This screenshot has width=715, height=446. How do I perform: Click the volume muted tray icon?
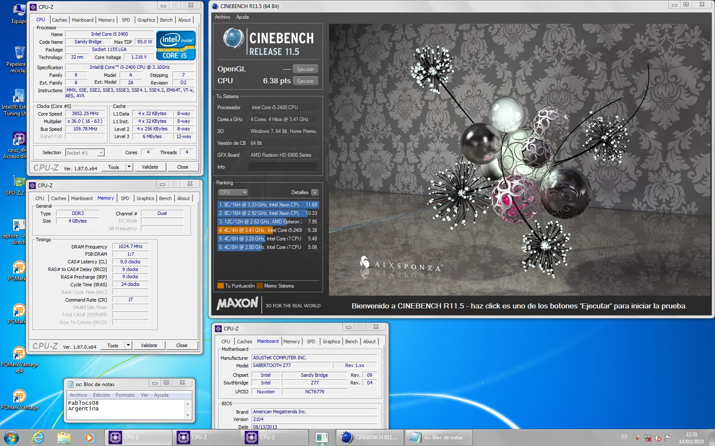(x=658, y=438)
